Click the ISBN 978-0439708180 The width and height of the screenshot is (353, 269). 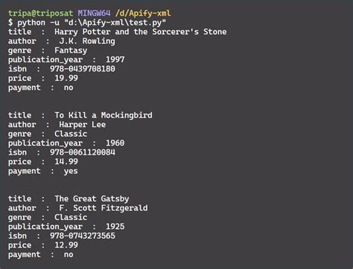click(83, 68)
